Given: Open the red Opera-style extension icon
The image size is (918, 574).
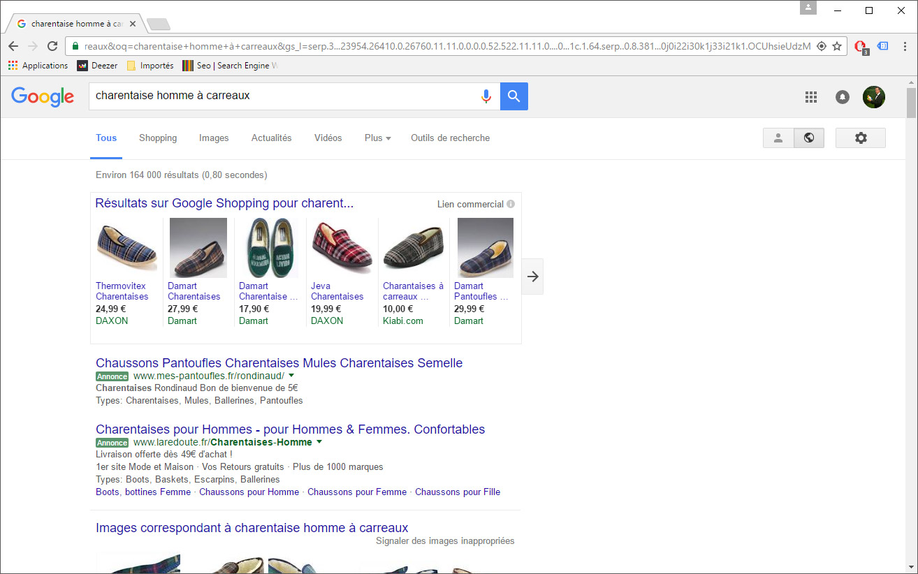Looking at the screenshot, I should click(861, 47).
